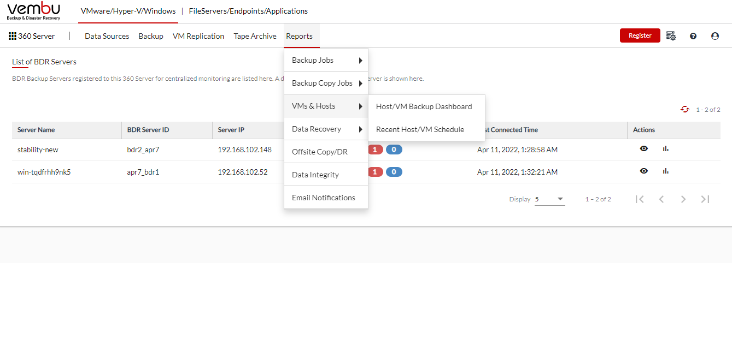Viewport: 732px width, 346px height.
Task: Open the Tape Archive menu
Action: click(255, 36)
